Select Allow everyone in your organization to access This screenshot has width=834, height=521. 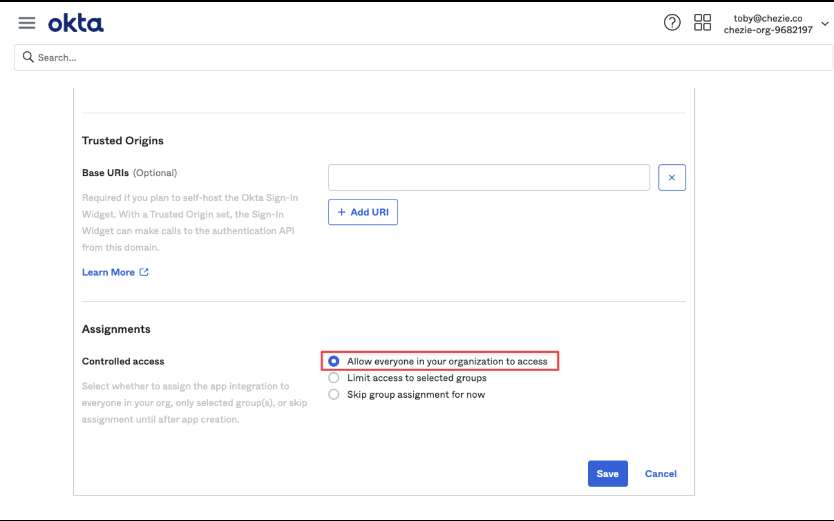pyautogui.click(x=334, y=362)
